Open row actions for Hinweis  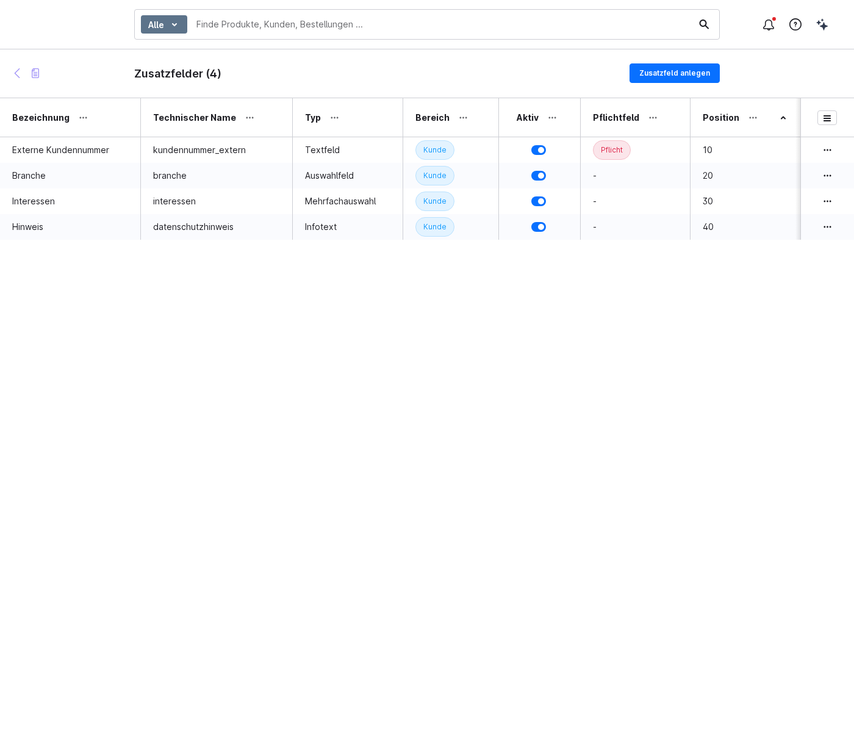[827, 227]
